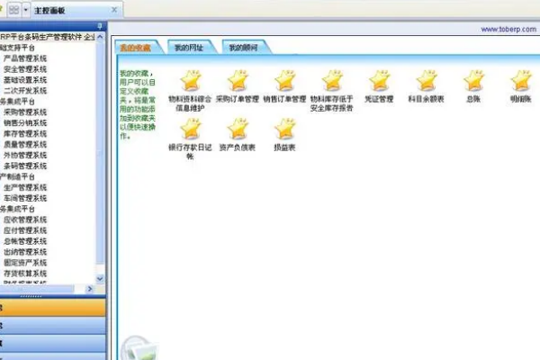Screen dimensions: 540x360
Task: Select 固定资产系统 in the tree
Action: (x=25, y=262)
